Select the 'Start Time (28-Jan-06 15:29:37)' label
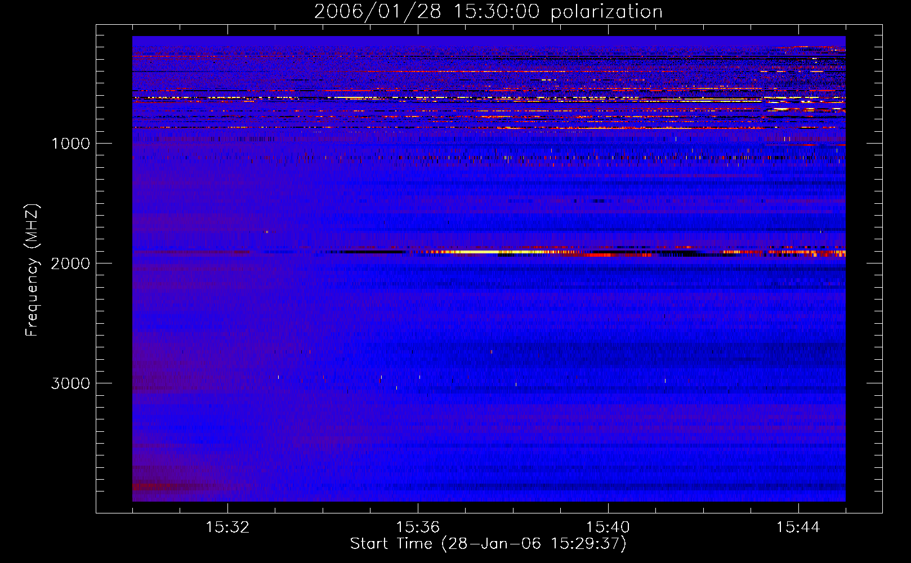 [x=488, y=544]
